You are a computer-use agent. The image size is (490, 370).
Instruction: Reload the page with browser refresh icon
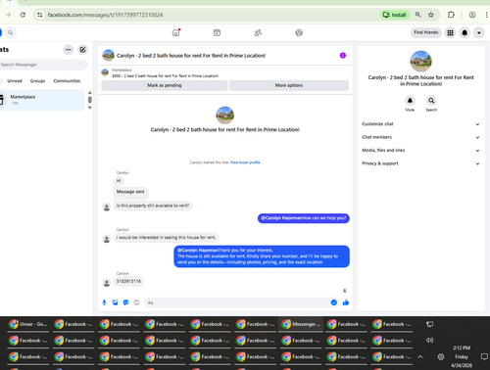23,15
